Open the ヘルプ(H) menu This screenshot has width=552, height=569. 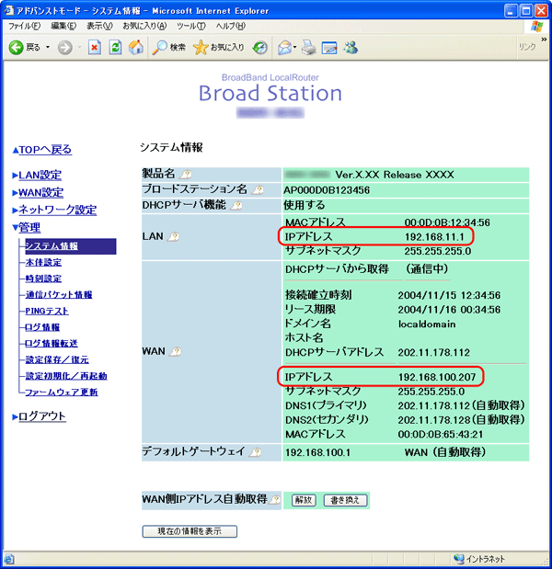231,26
